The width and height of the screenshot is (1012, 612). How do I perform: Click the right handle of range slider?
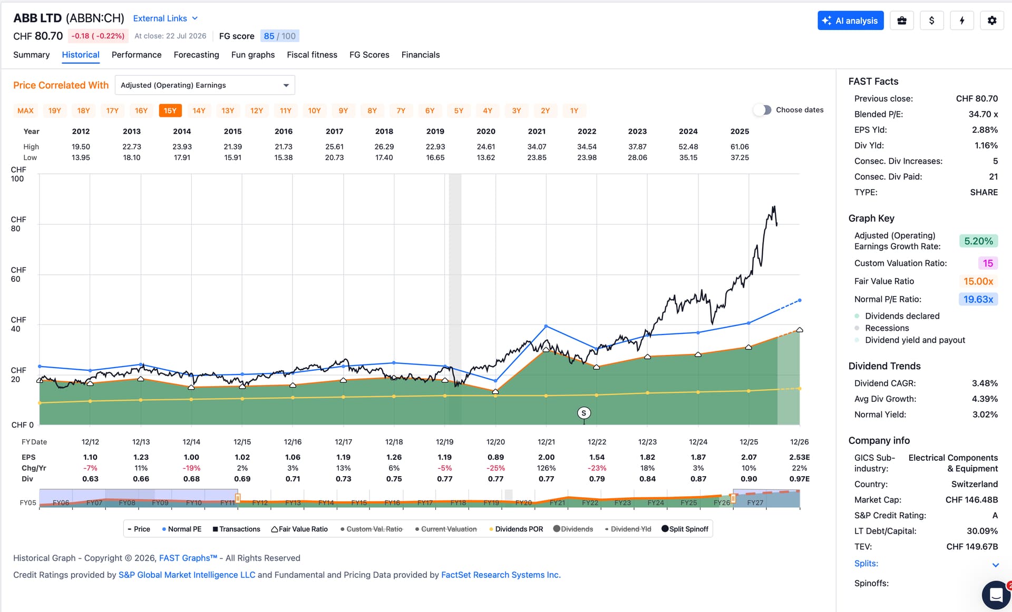(733, 498)
